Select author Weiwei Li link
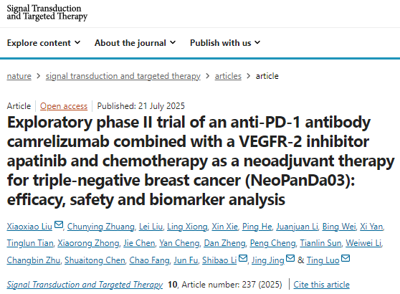The image size is (400, 294). tap(363, 243)
